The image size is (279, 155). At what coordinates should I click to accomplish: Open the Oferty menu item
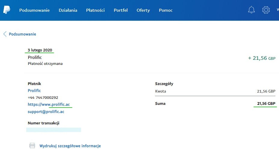pos(143,10)
